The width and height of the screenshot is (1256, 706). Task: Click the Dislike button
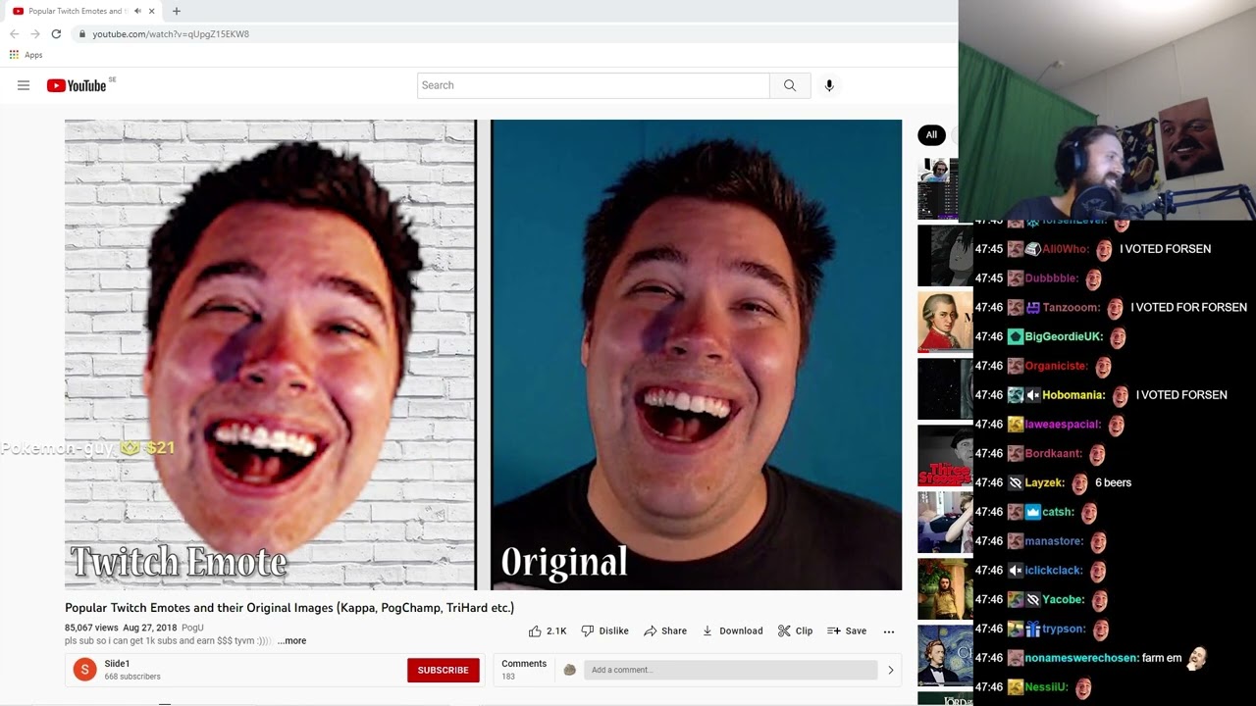604,630
